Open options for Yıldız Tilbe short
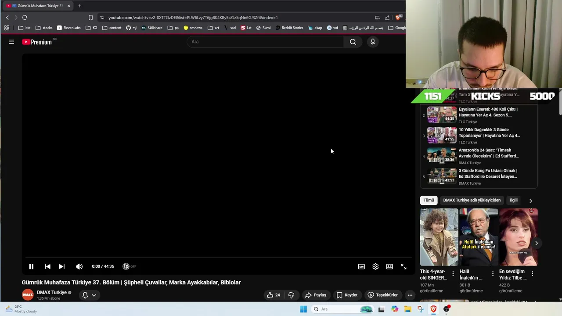562x316 pixels. 532,274
